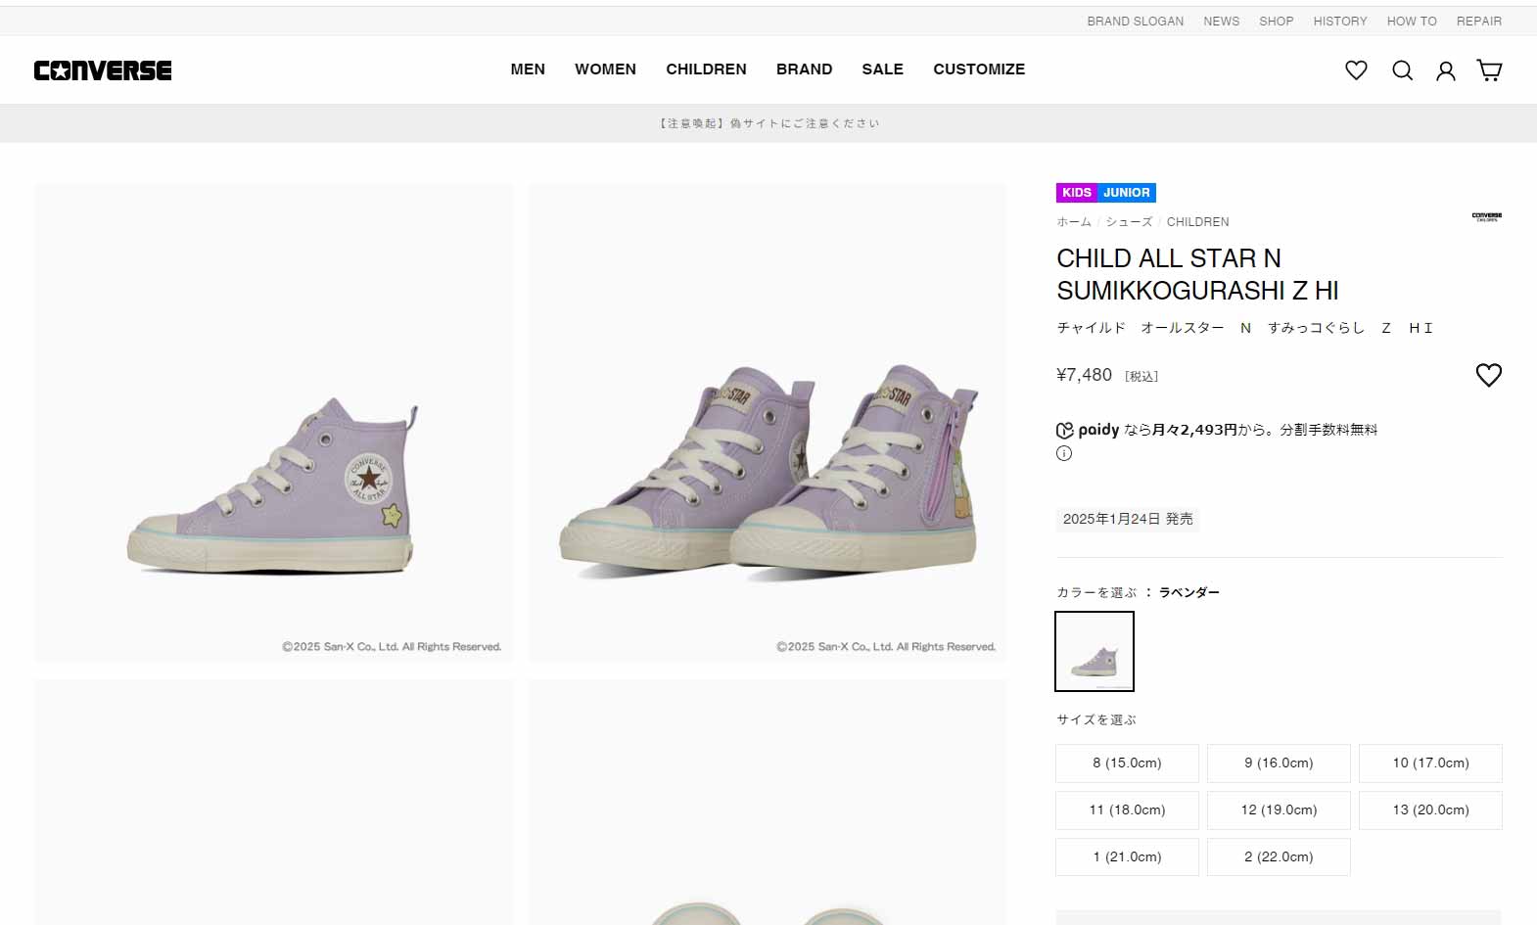Open the shopping cart icon
1537x925 pixels.
coord(1489,70)
